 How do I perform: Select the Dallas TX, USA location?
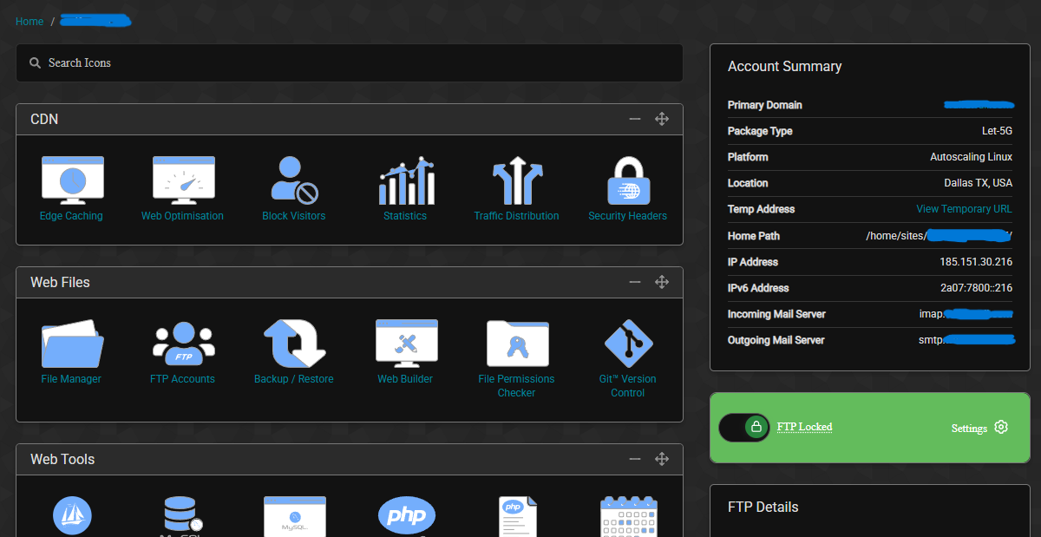tap(979, 183)
